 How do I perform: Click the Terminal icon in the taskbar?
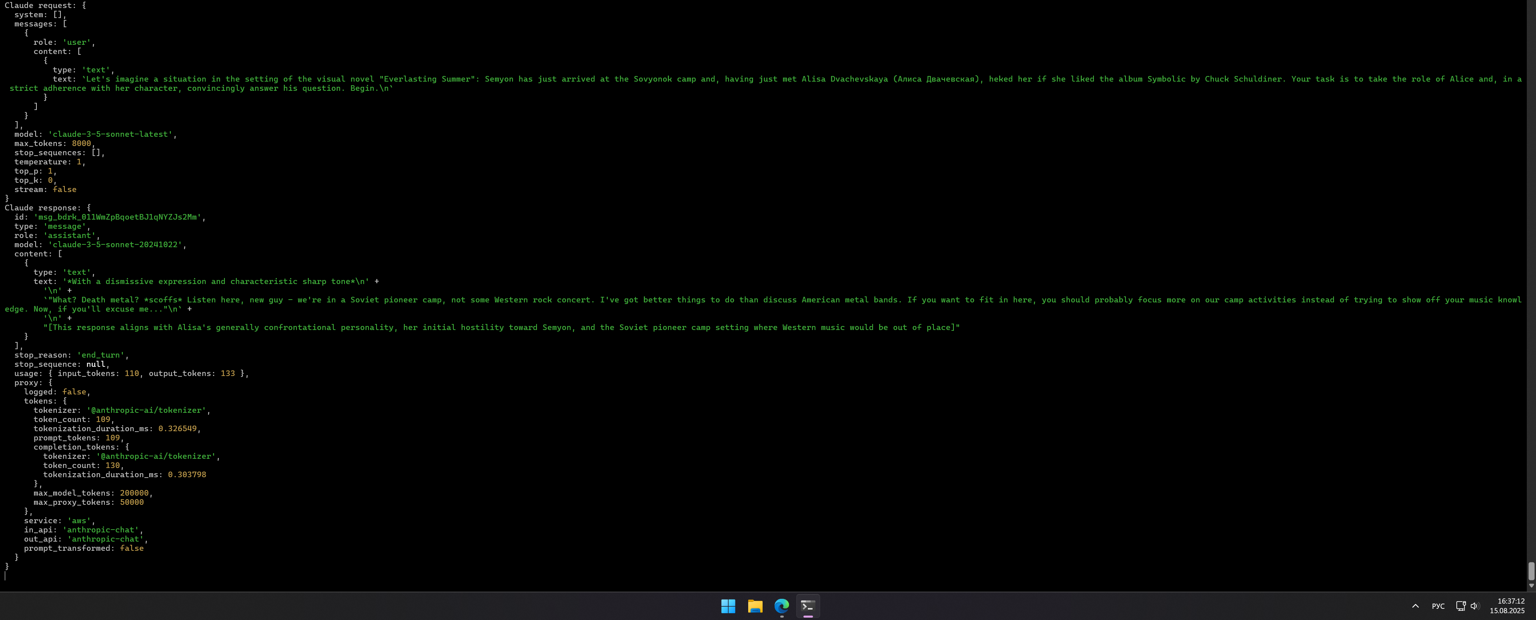(x=808, y=606)
